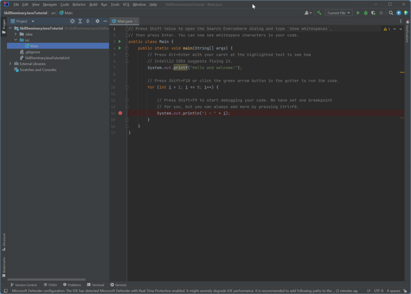This screenshot has width=411, height=294.
Task: Build the project with the hammer icon
Action: [x=319, y=13]
